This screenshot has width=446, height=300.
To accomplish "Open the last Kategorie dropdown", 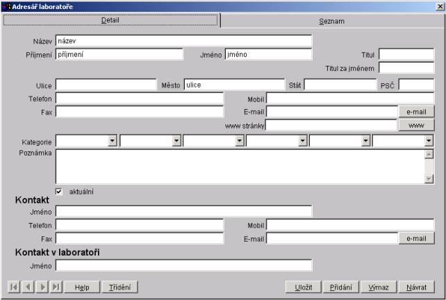I will coord(429,141).
